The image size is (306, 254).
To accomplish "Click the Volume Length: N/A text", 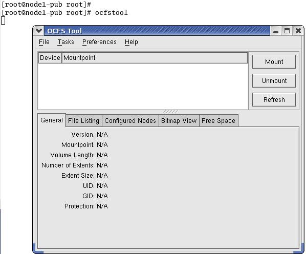I will point(79,155).
